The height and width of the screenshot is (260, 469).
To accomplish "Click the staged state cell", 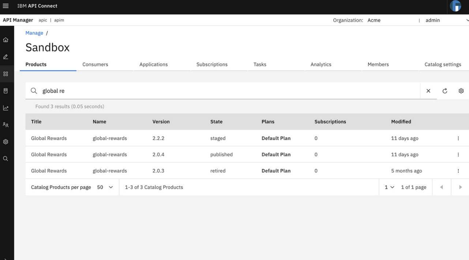I will (218, 138).
